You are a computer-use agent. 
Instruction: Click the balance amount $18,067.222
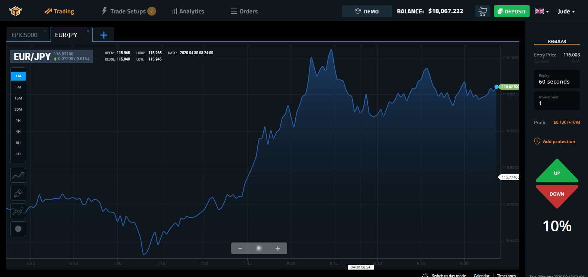click(446, 11)
